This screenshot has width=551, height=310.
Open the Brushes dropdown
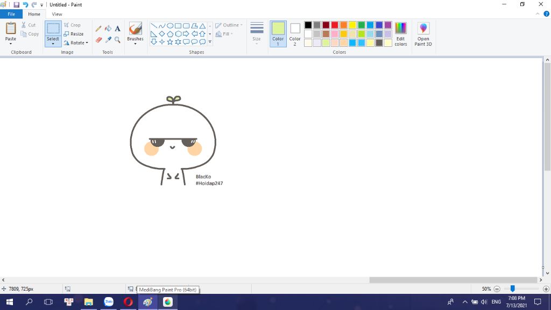click(135, 44)
